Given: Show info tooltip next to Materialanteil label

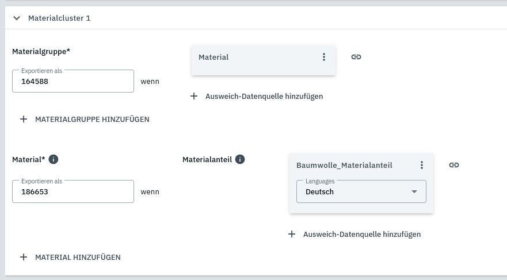Looking at the screenshot, I should (x=240, y=159).
